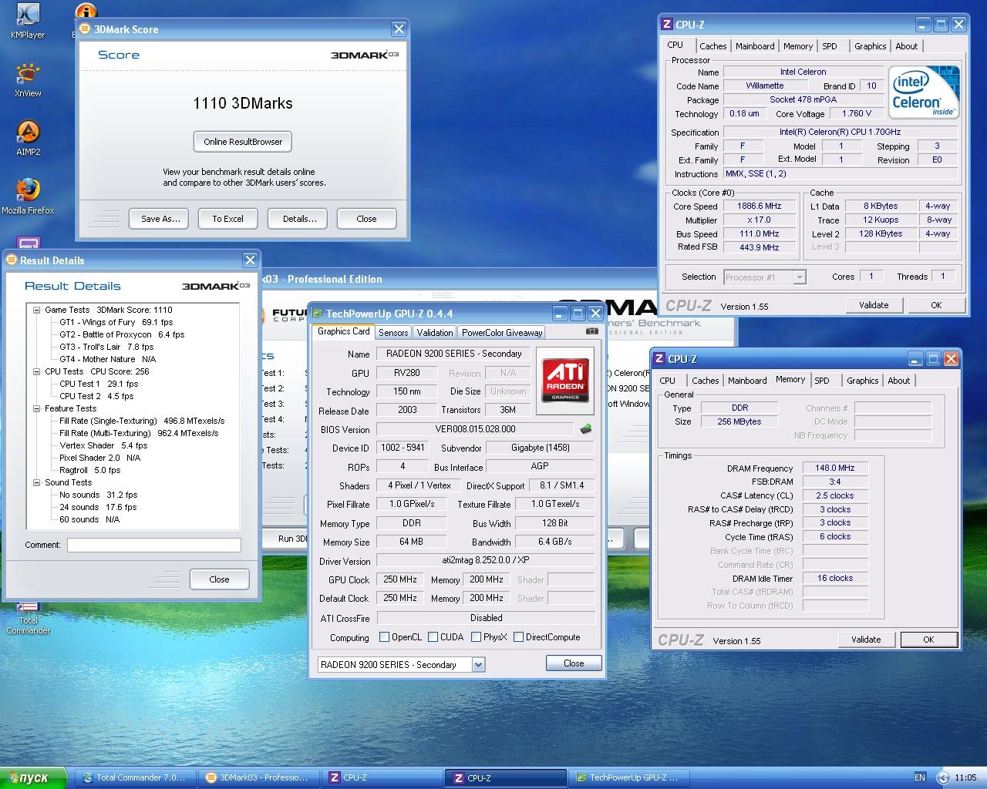The image size is (987, 789).
Task: Collapse the Feature Tests tree node
Action: coord(36,408)
